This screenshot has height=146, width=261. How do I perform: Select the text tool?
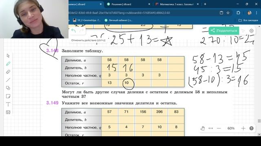(8, 104)
